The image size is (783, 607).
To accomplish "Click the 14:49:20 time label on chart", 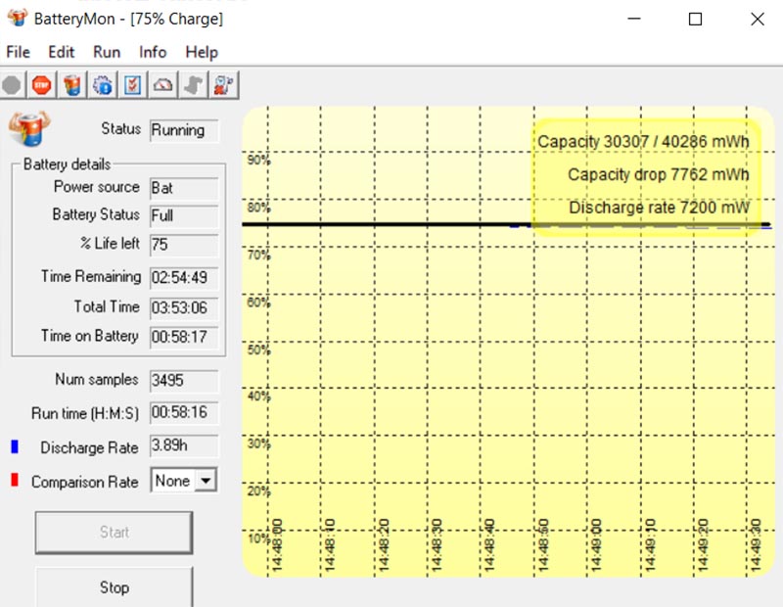I will coord(703,545).
